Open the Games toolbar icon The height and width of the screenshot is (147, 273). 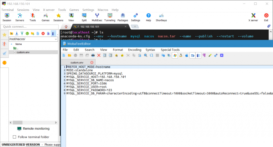(x=45, y=17)
